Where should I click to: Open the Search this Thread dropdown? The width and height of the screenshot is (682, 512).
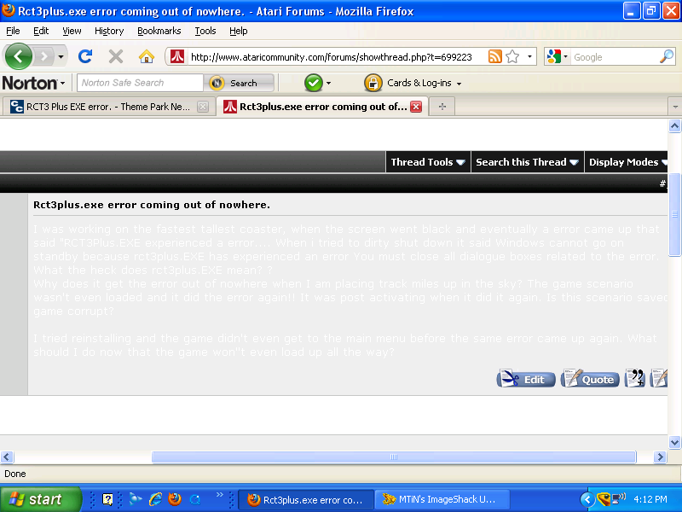coord(527,162)
